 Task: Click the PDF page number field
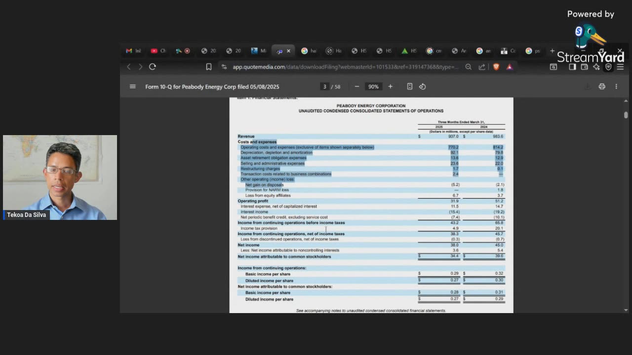point(324,86)
